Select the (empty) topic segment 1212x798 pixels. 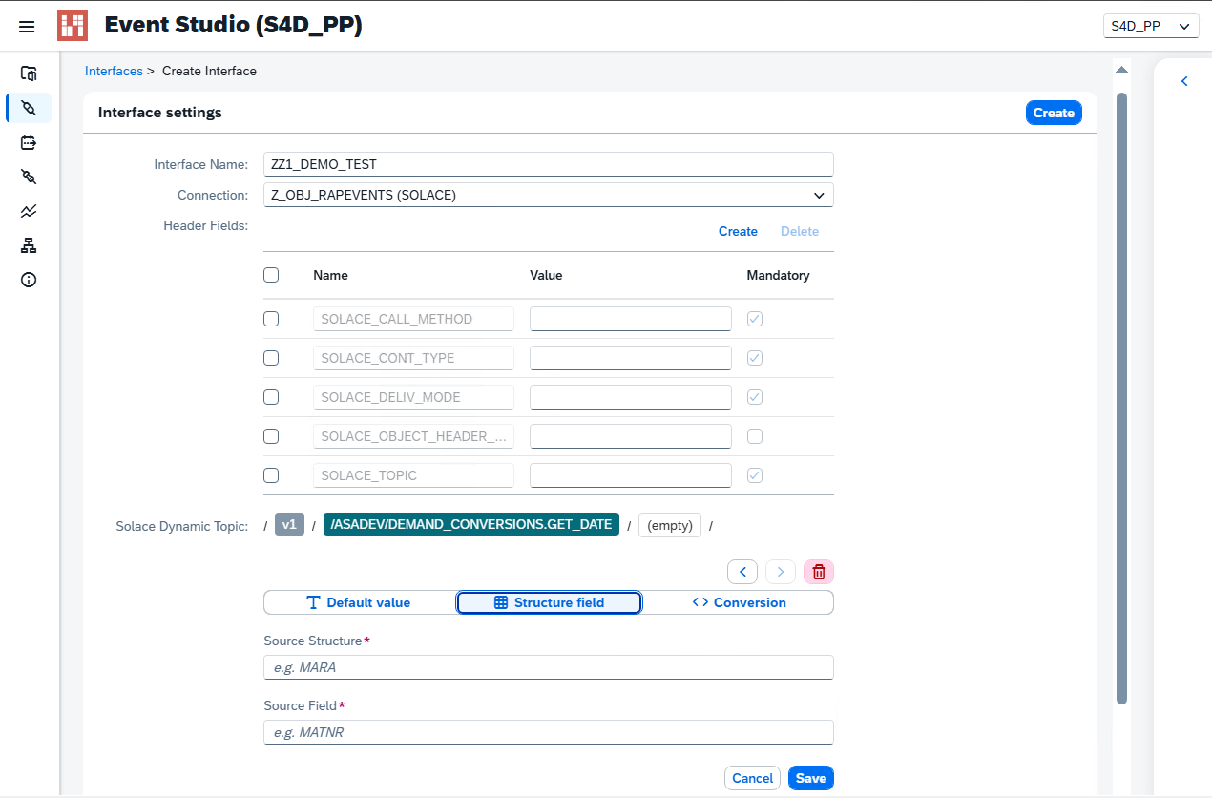670,525
